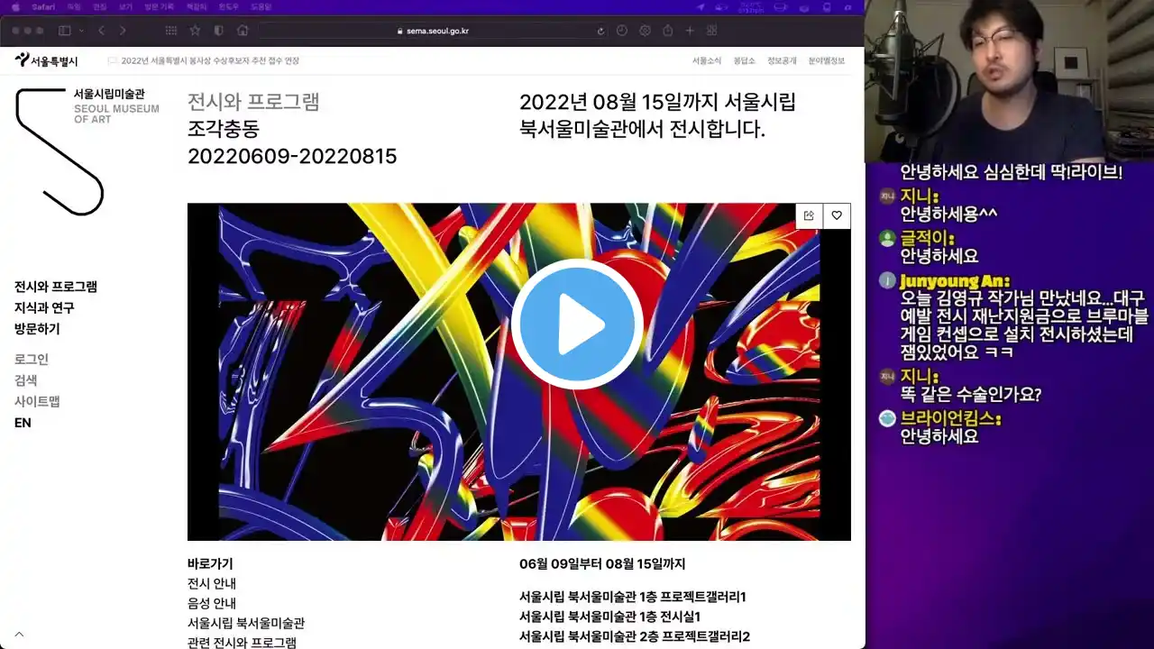
Task: Switch to EN language
Action: point(23,423)
